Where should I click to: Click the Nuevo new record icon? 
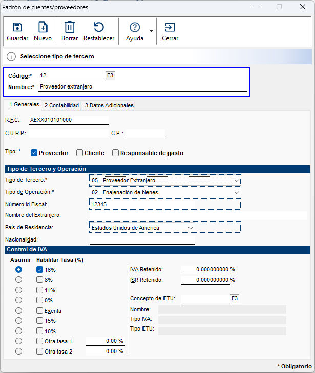tap(43, 28)
